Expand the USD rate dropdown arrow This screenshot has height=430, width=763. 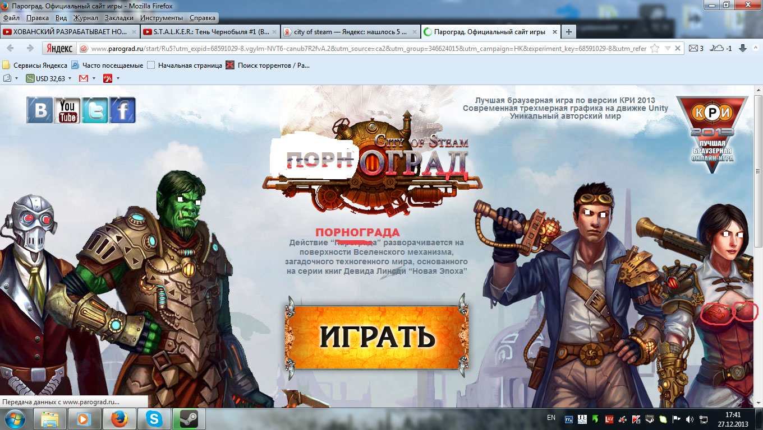tap(70, 78)
